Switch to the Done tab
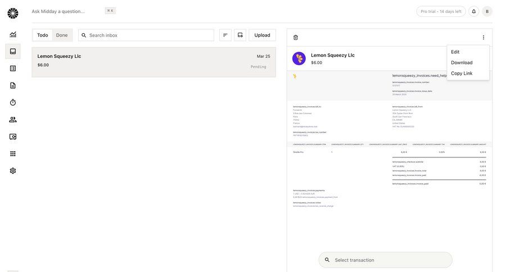Viewport: 506px width, 272px height. pyautogui.click(x=62, y=35)
